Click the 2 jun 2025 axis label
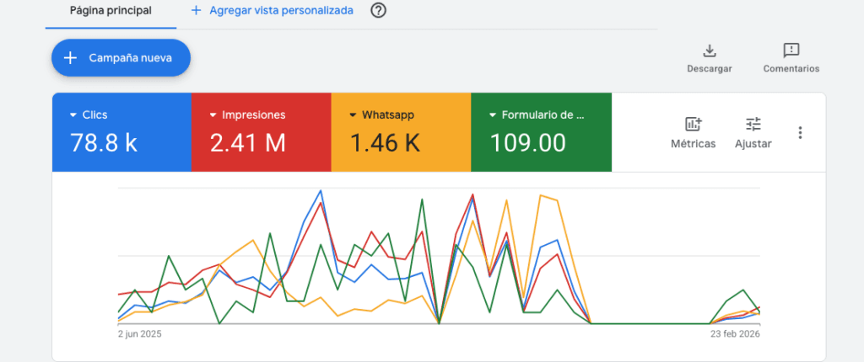The height and width of the screenshot is (362, 864). click(x=140, y=334)
